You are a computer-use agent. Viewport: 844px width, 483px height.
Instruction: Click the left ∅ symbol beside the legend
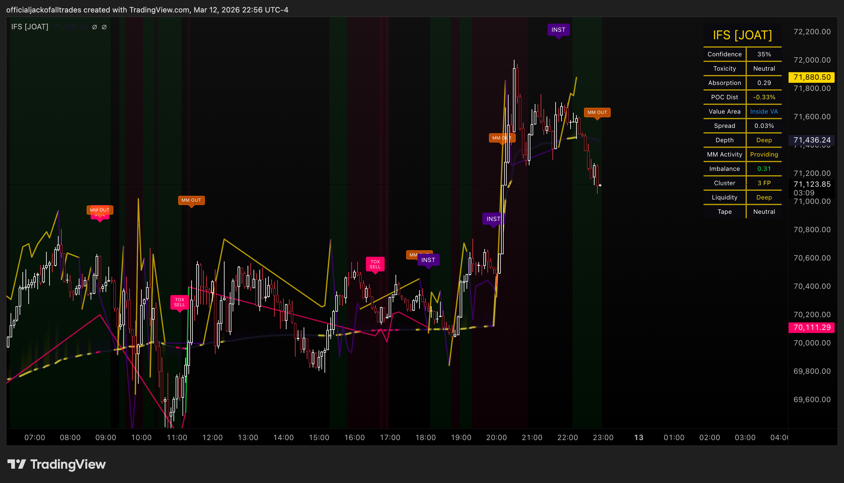tap(95, 27)
